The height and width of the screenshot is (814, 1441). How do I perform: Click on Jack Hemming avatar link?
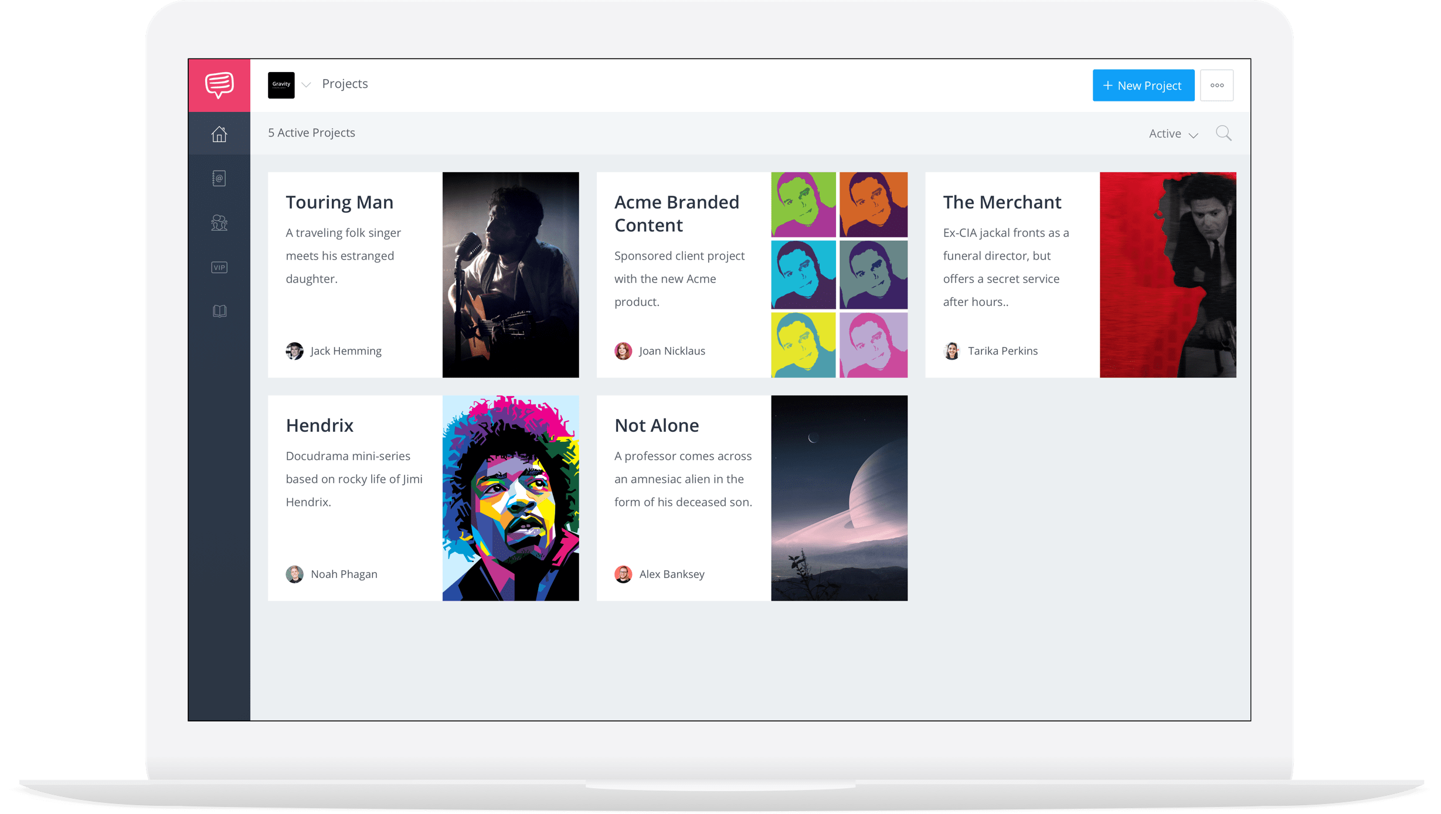click(x=295, y=350)
